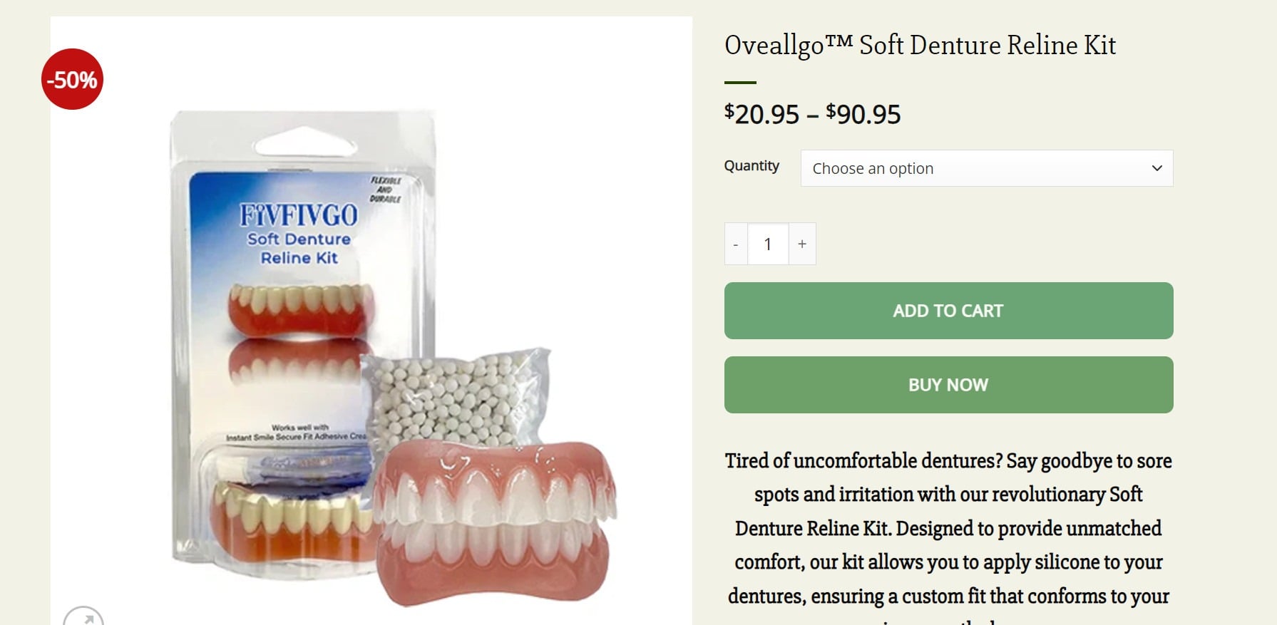Viewport: 1277px width, 625px height.
Task: Open the "Choose an option" Quantity dropdown
Action: pos(986,168)
